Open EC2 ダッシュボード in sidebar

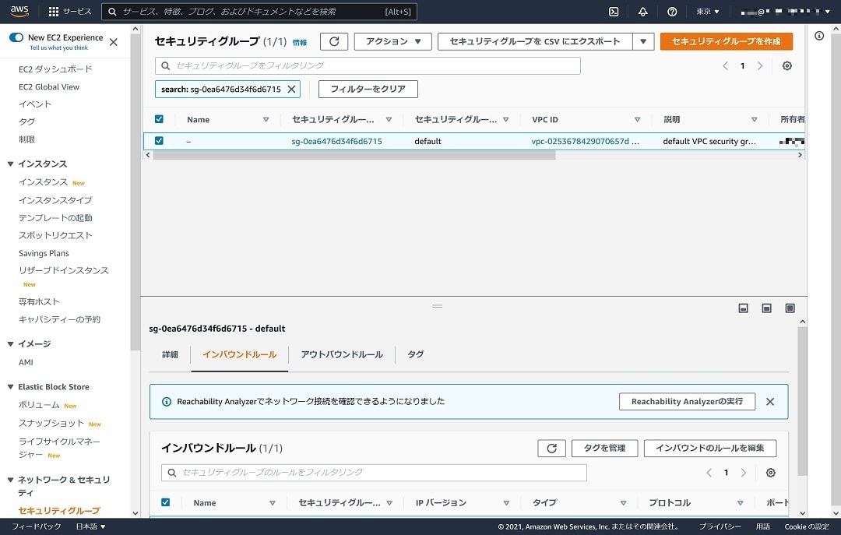pyautogui.click(x=55, y=69)
